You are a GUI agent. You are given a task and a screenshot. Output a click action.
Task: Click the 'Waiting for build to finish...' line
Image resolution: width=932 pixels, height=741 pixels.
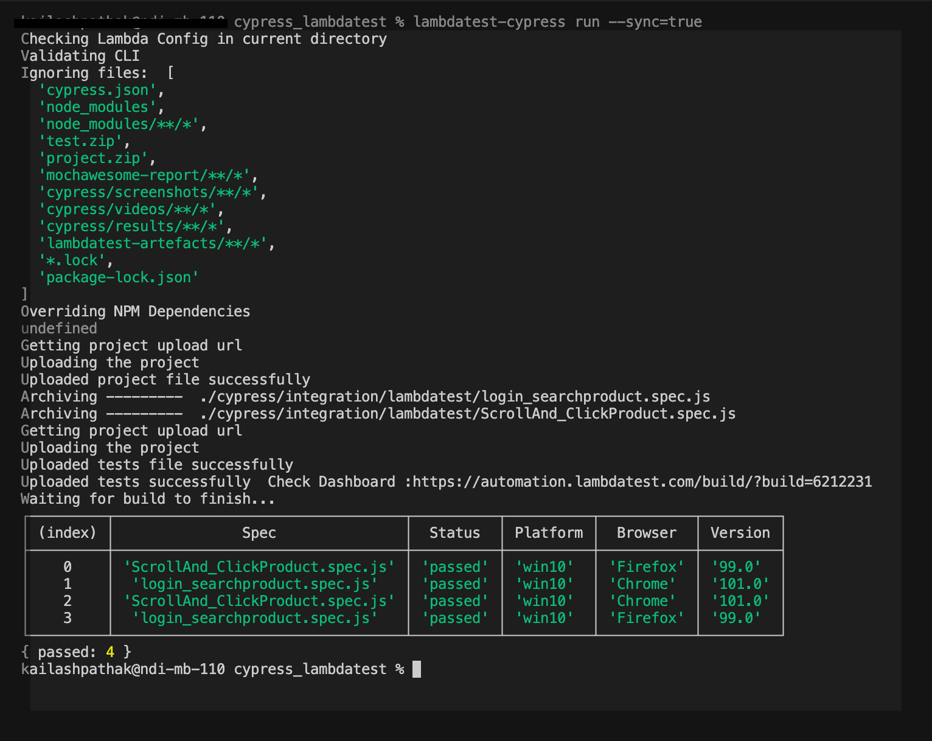tap(147, 499)
